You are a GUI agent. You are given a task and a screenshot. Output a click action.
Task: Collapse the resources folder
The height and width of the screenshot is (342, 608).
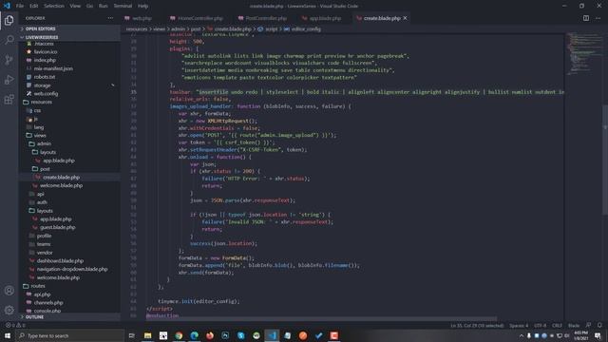pyautogui.click(x=42, y=102)
